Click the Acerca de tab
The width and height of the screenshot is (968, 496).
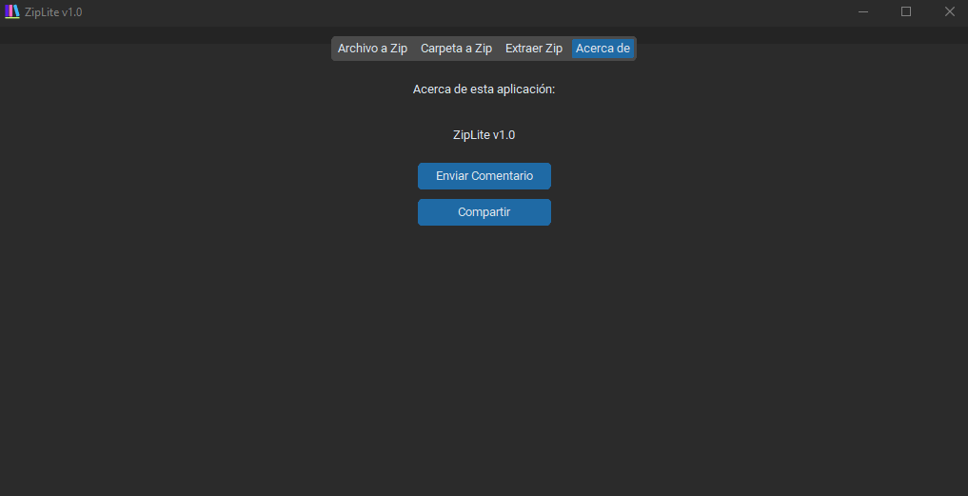pyautogui.click(x=603, y=49)
